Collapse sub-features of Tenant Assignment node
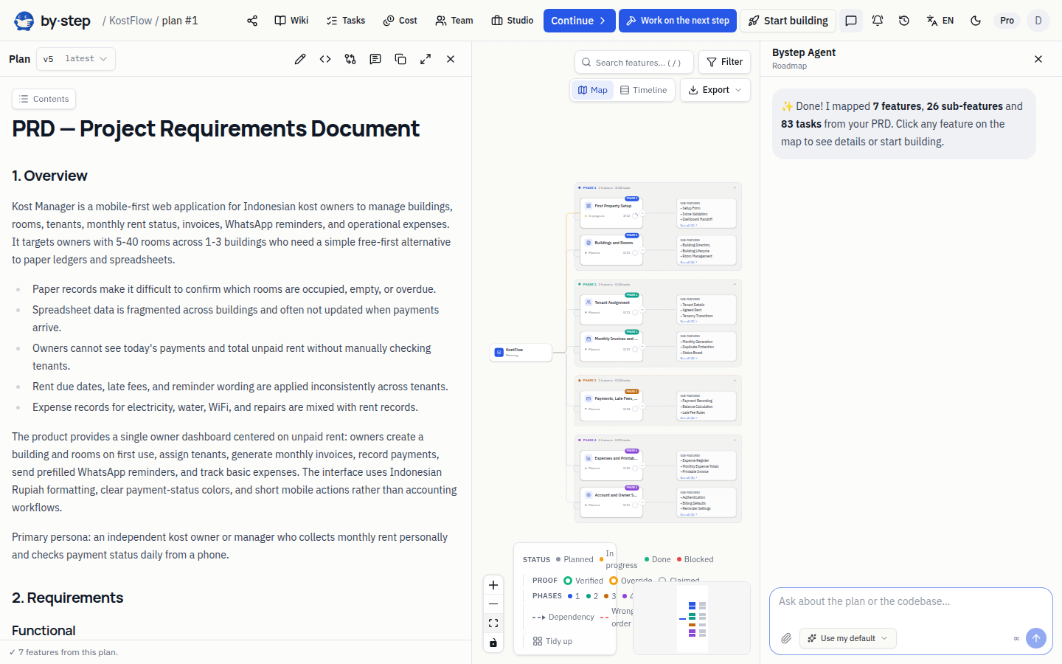 (642, 310)
